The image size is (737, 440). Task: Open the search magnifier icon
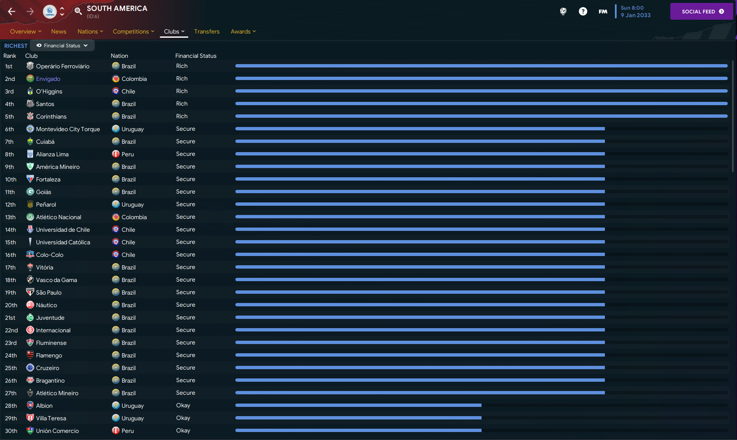click(x=78, y=11)
